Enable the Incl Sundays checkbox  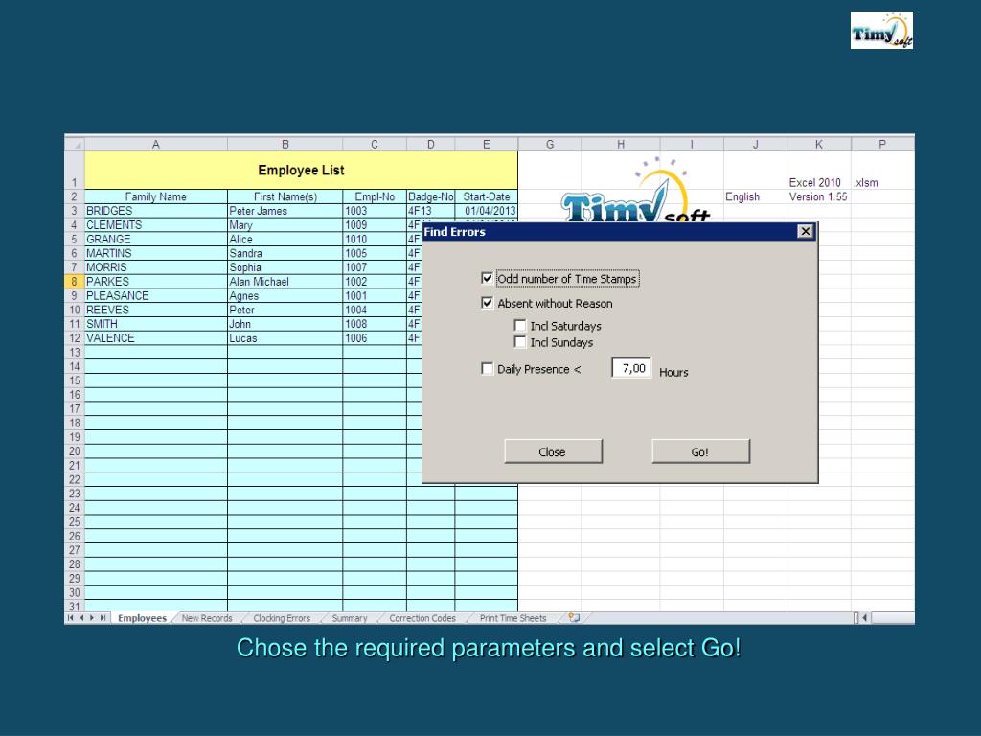click(520, 342)
